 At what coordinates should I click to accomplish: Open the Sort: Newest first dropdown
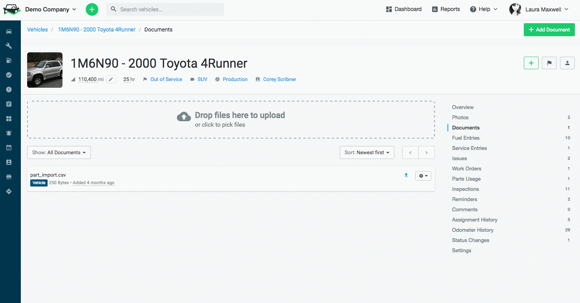(x=367, y=153)
